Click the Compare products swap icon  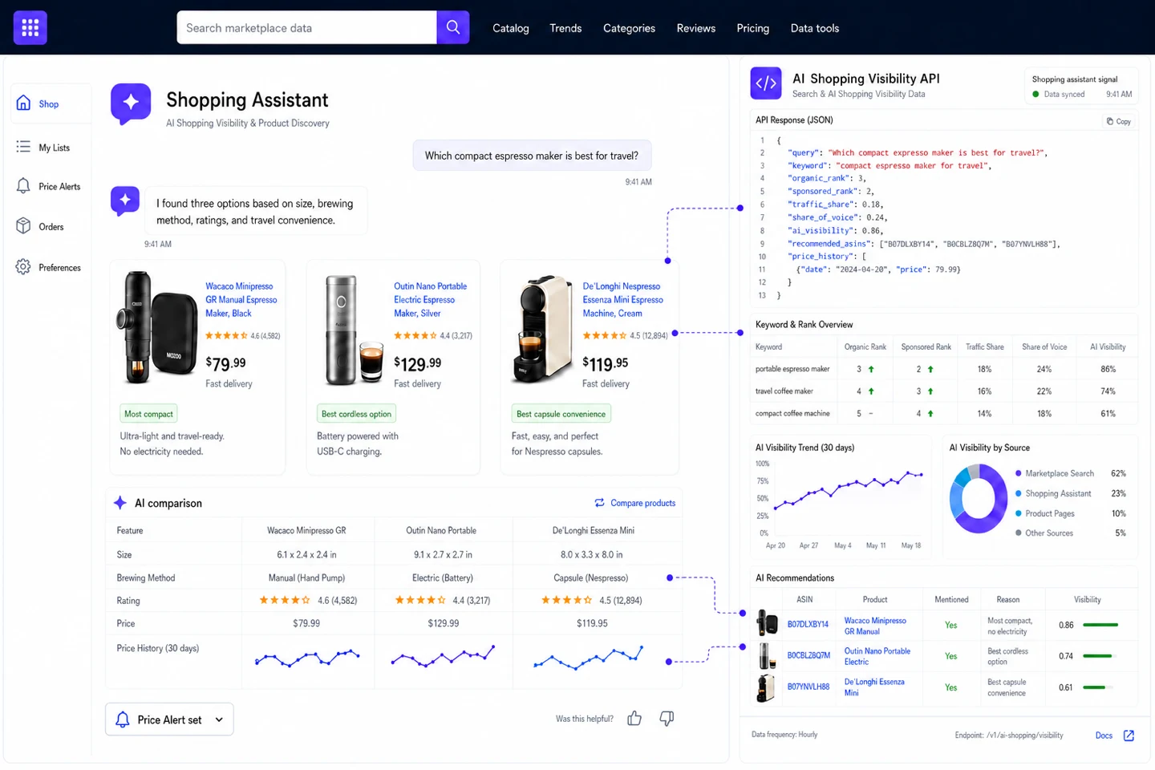(x=599, y=503)
